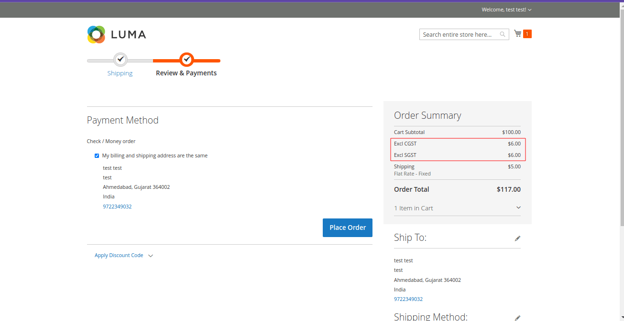Screen dimensions: 624x321
Task: Click the orange cart item count badge
Action: tap(526, 33)
